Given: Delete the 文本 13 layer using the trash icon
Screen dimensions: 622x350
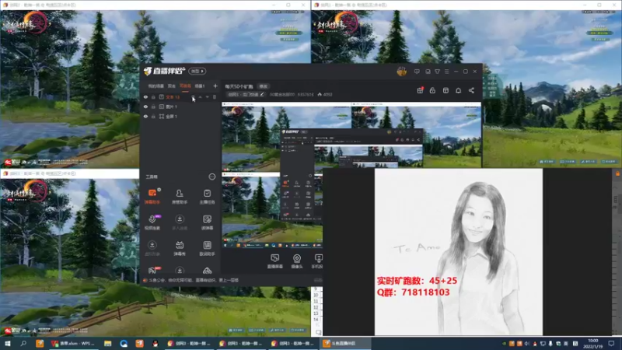Looking at the screenshot, I should pos(215,96).
